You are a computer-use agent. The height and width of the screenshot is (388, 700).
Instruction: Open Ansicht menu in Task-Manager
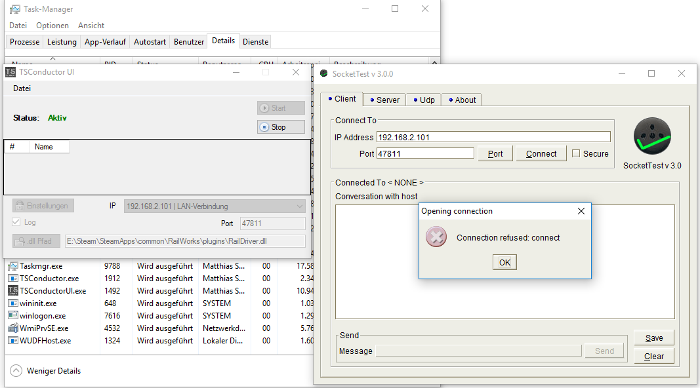click(x=91, y=26)
